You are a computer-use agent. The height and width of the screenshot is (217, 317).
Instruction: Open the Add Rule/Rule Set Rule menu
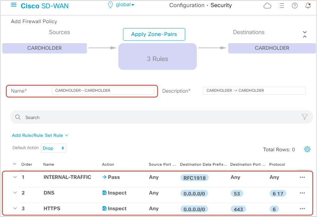tap(40, 135)
